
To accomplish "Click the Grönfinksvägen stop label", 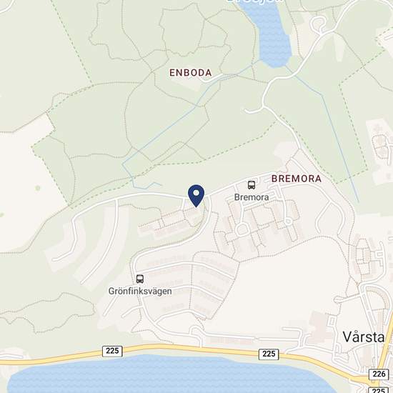I will point(140,292).
